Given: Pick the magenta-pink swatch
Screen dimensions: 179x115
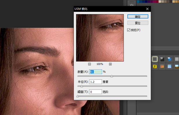Looking at the screenshot, I should 154,1.
